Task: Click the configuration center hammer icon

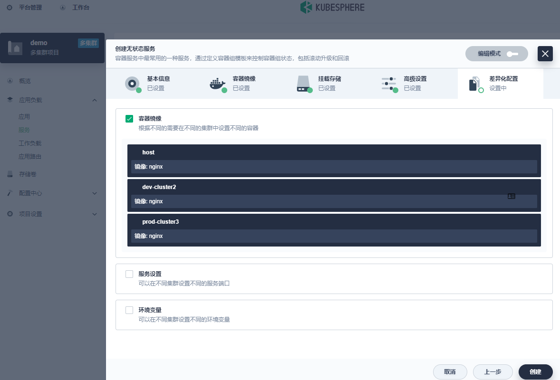Action: tap(10, 193)
